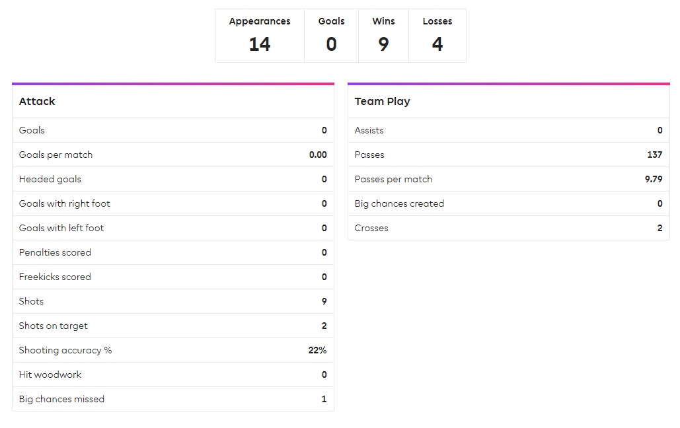Select the Shots on target row
The width and height of the screenshot is (680, 428).
[x=173, y=326]
